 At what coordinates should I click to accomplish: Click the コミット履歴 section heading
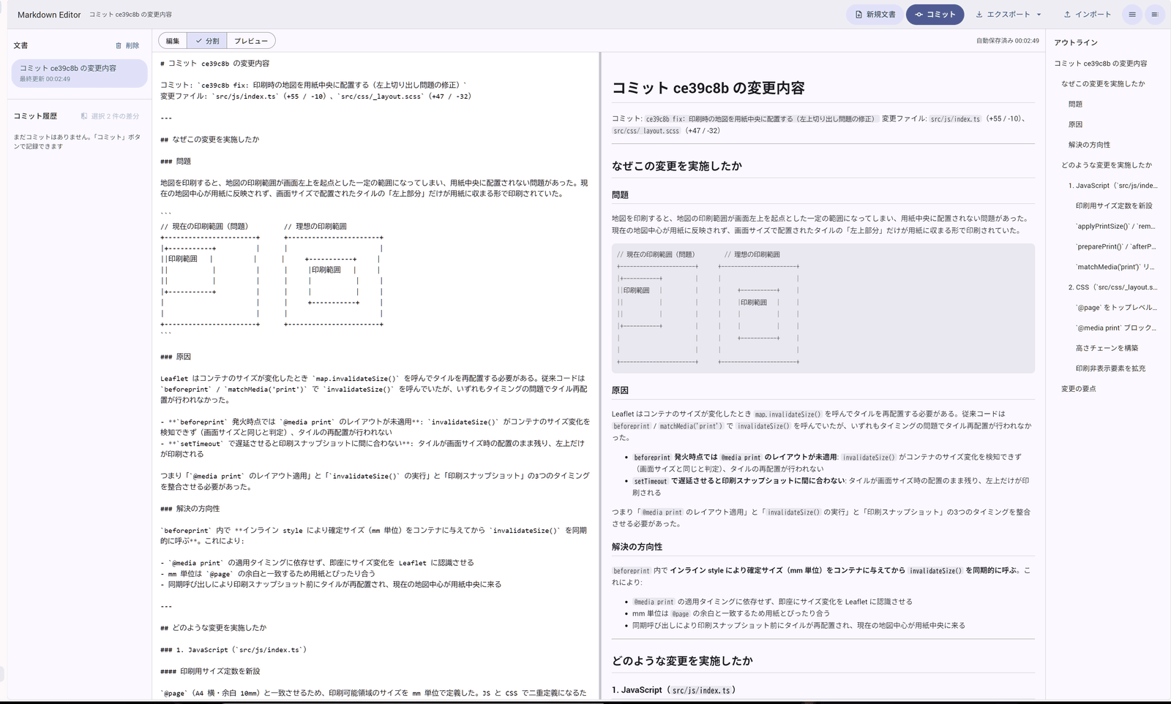[35, 116]
